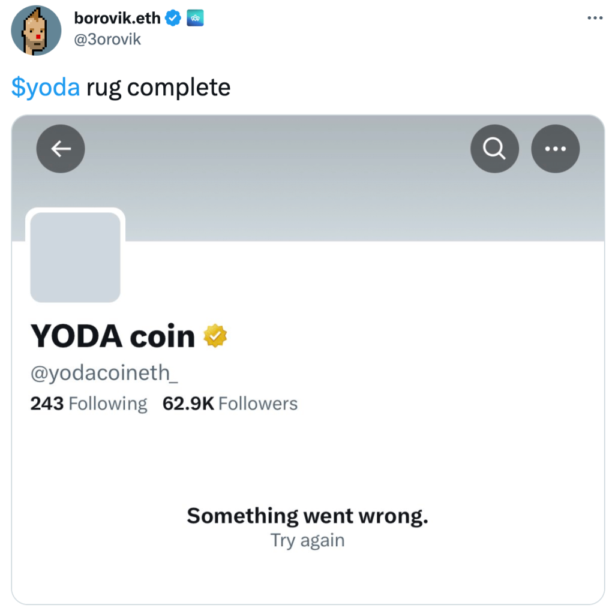The height and width of the screenshot is (614, 612).
Task: Expand options via the three-dot icon top right
Action: click(595, 17)
